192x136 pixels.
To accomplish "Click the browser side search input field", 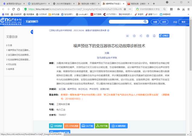I will 150,9.
